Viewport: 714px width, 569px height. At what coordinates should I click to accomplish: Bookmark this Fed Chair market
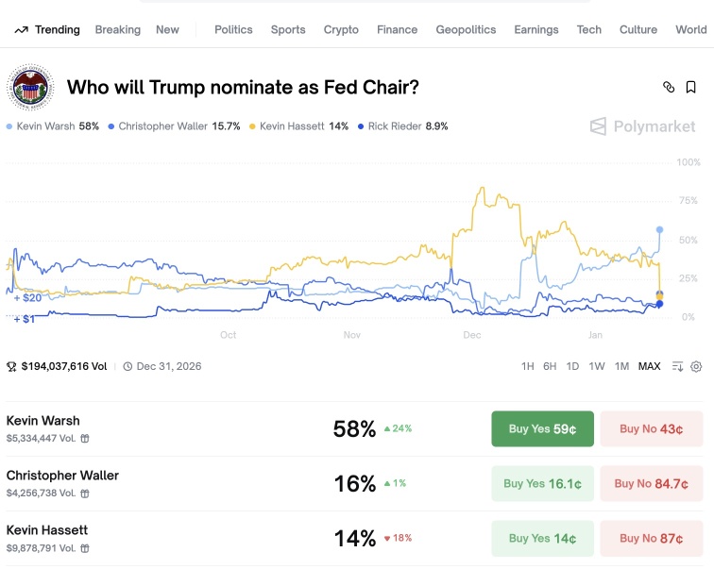coord(690,87)
